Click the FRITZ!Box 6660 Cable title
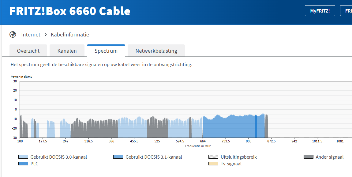 (70, 11)
